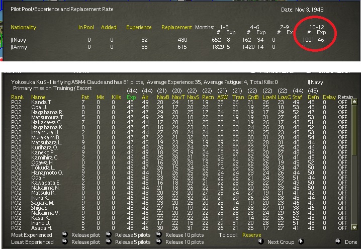Sort pilots by Rank column header
This screenshot has width=361, height=250.
pos(17,97)
